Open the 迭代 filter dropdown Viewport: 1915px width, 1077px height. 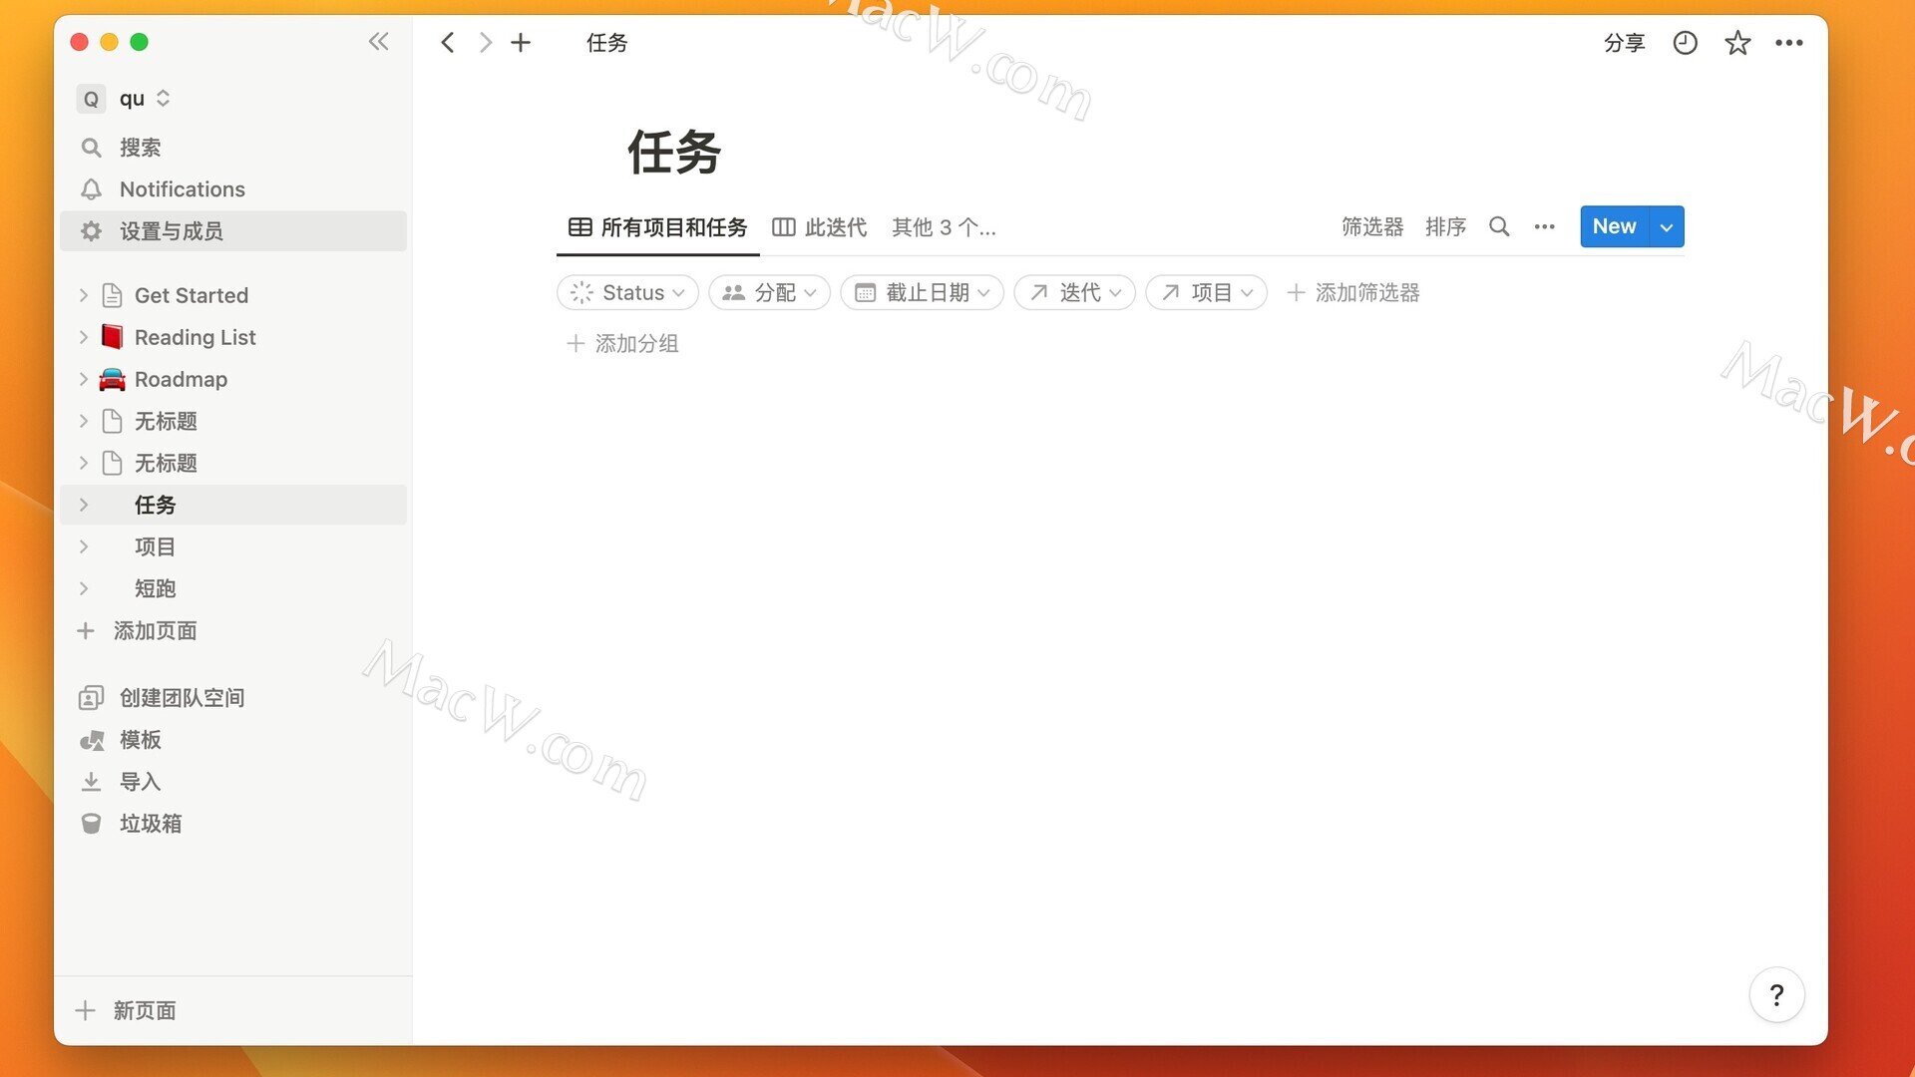1074,292
